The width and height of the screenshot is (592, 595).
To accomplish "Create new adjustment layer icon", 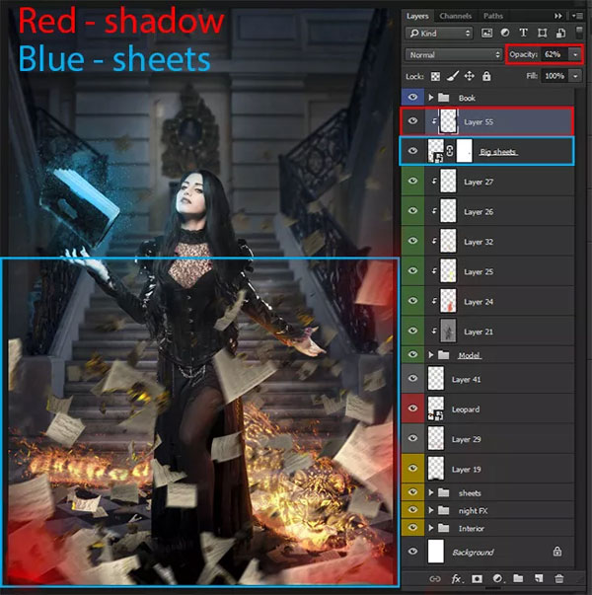I will tap(498, 578).
